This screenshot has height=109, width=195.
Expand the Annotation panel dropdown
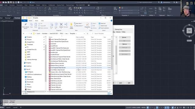57,15
